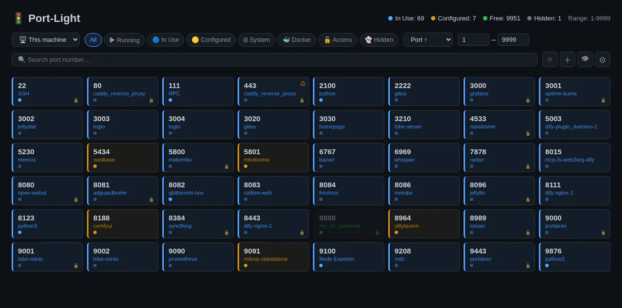Click the 'prometheus' label on port 9090
The width and height of the screenshot is (622, 308).
click(x=183, y=259)
